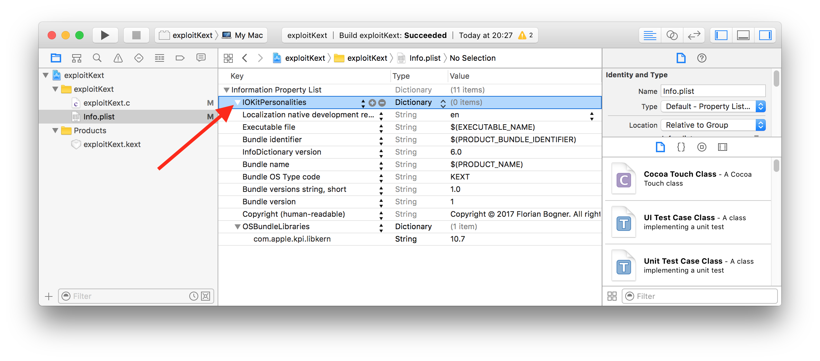Click the inspector vertical scrollbar
Image resolution: width=820 pixels, height=361 pixels.
[x=776, y=79]
